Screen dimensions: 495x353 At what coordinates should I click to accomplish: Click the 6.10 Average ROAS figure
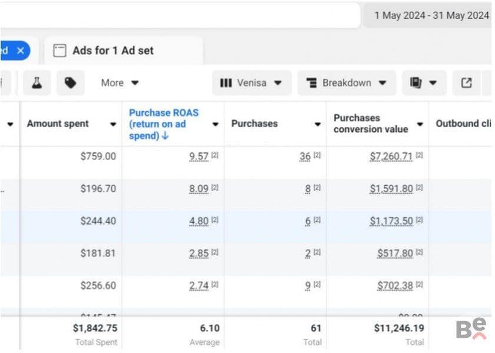[x=210, y=328]
